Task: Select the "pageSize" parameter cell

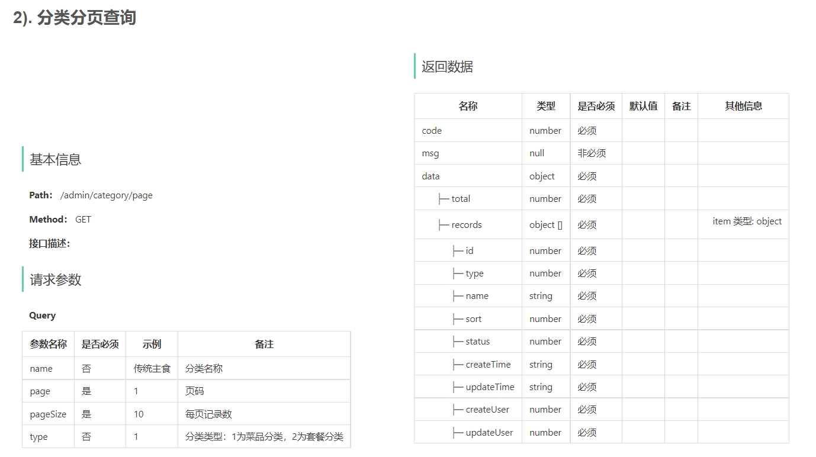Action: coord(48,414)
